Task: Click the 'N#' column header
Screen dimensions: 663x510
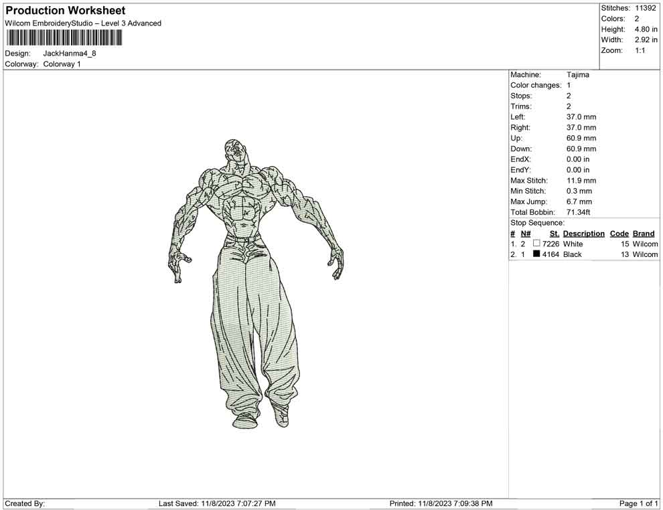Action: (525, 234)
